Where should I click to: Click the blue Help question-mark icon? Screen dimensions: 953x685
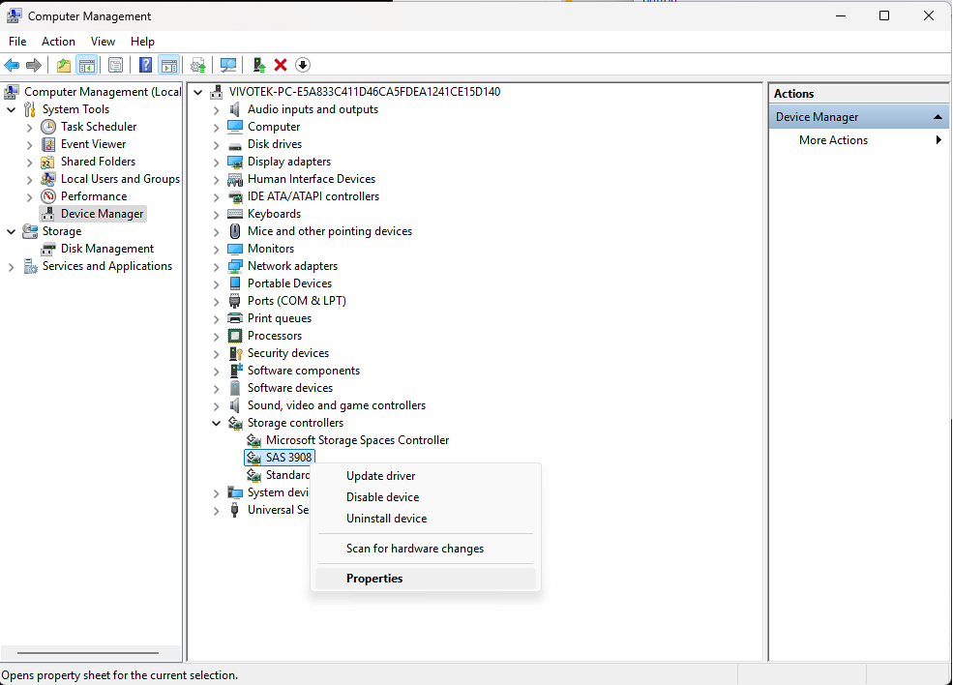point(146,65)
